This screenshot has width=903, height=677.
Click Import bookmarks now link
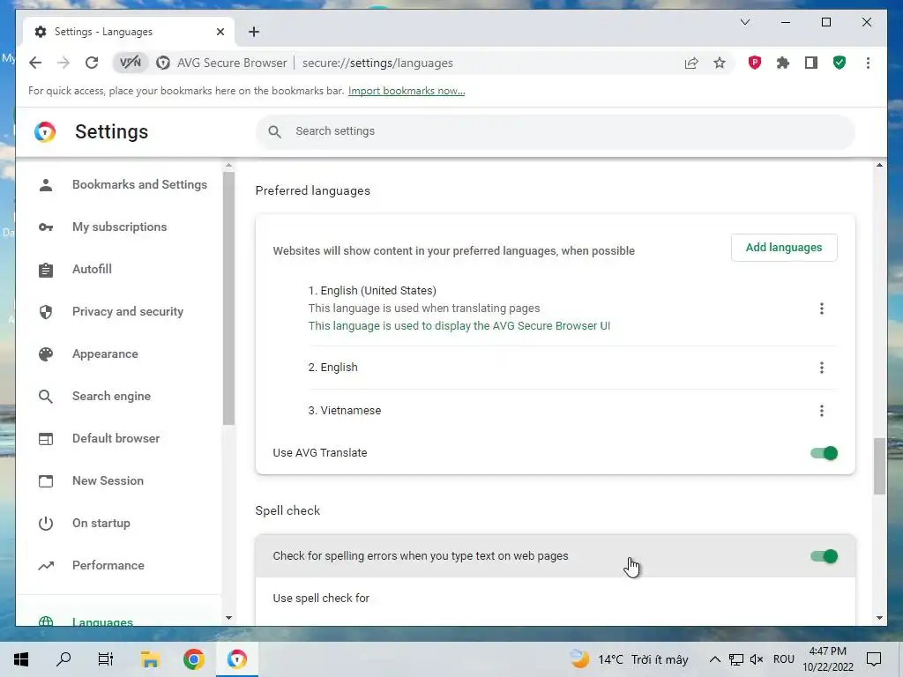[x=407, y=91]
